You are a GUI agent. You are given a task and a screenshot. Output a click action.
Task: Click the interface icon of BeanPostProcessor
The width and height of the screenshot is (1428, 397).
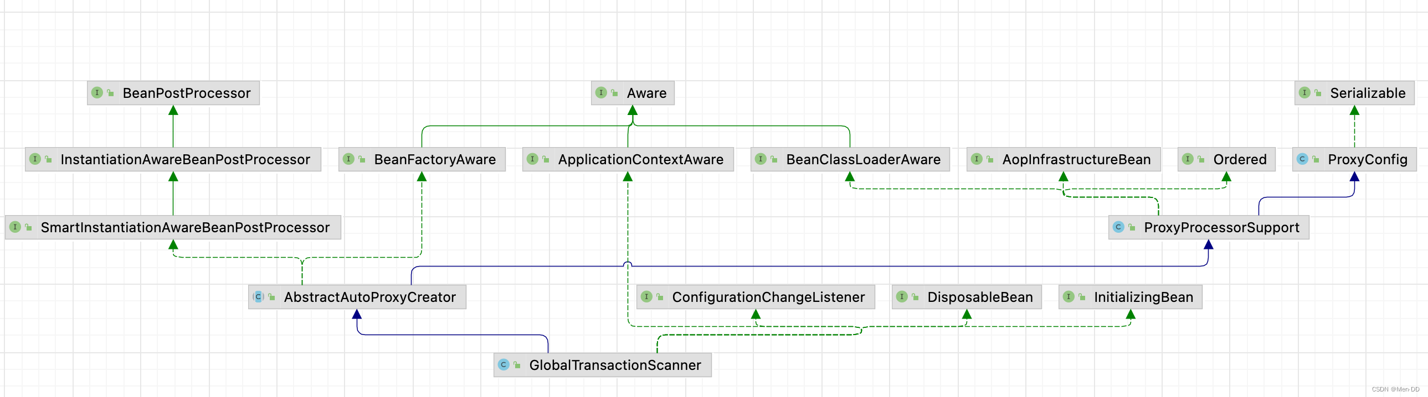pyautogui.click(x=97, y=92)
